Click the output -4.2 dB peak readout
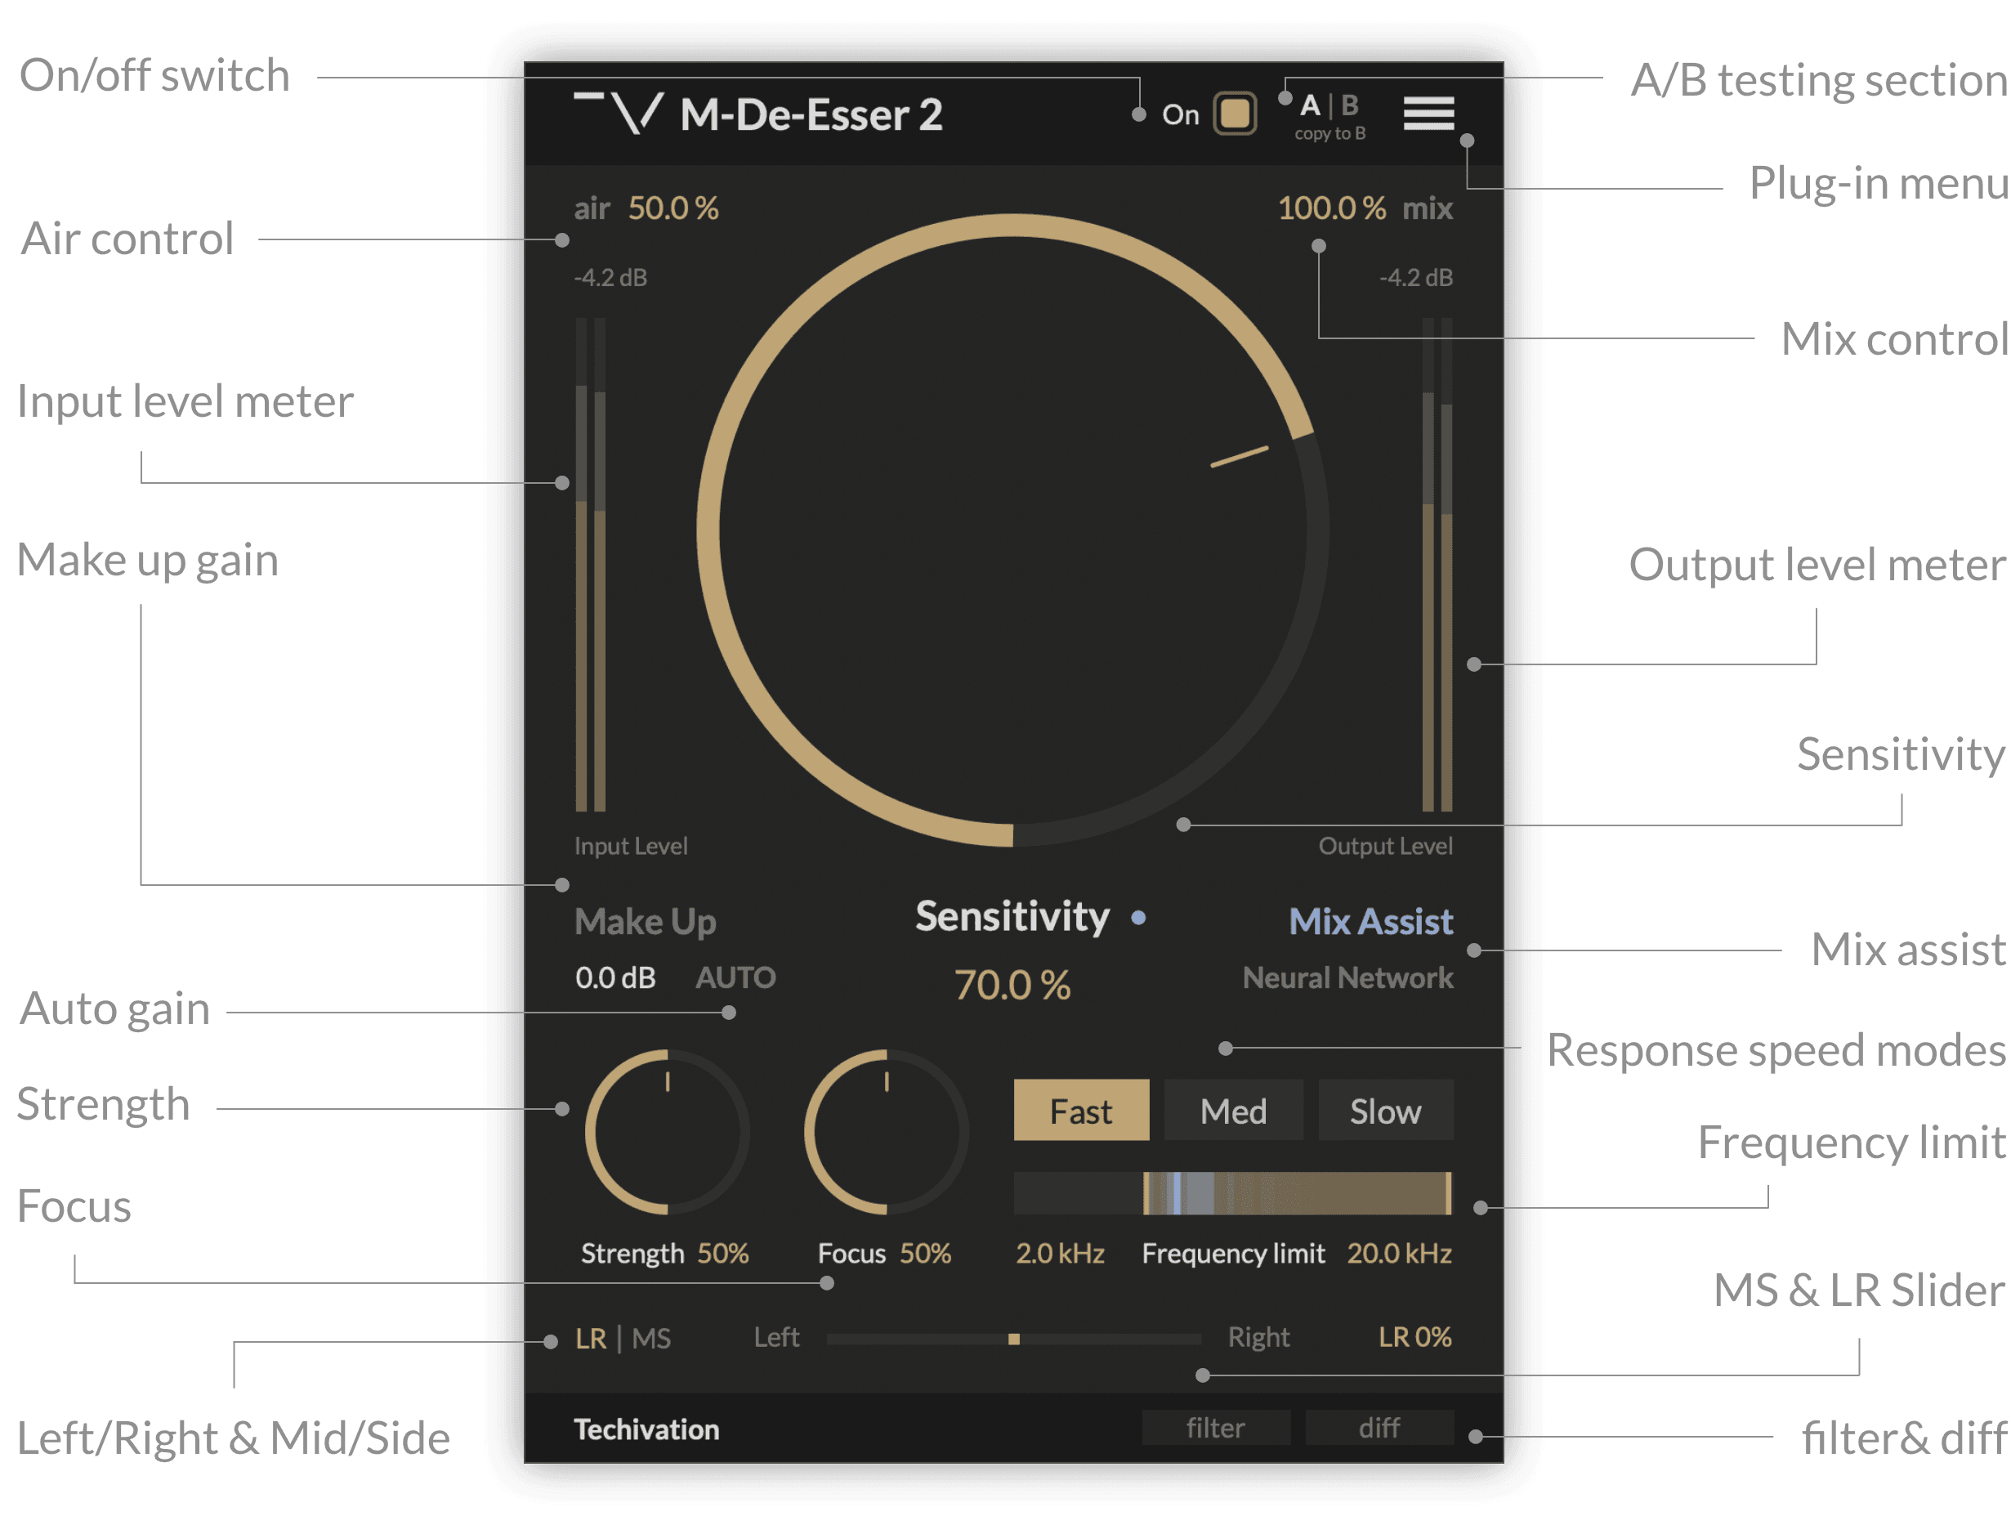 [1415, 277]
